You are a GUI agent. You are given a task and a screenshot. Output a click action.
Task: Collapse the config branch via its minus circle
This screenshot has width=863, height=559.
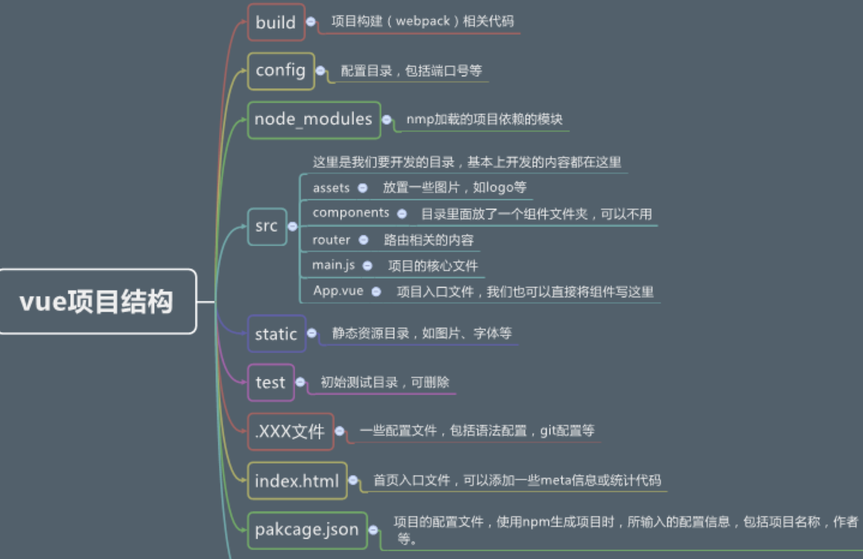click(x=320, y=71)
